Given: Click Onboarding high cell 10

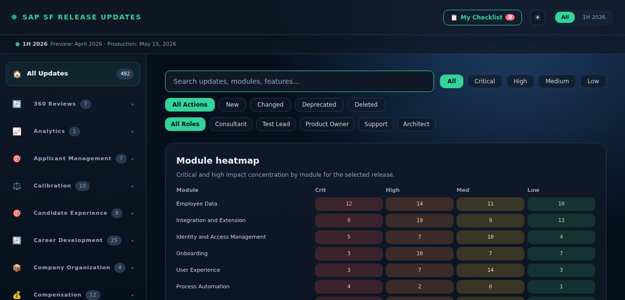Looking at the screenshot, I should (x=419, y=254).
